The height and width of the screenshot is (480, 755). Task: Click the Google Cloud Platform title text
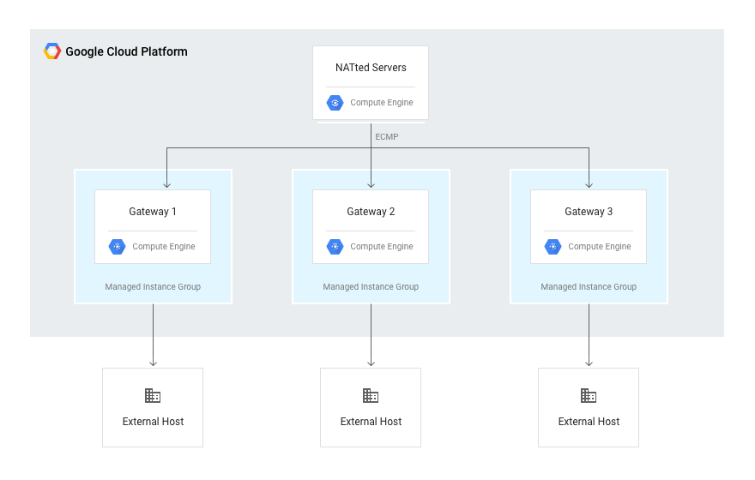pos(126,51)
